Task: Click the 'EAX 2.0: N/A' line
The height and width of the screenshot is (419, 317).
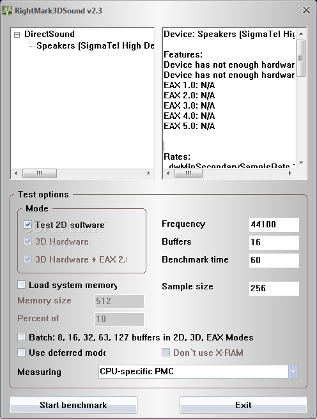Action: [189, 95]
